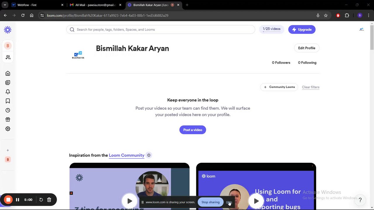The image size is (374, 210).
Task: Select the Bismillah Kakar Aryan Loom tab
Action: 154,5
